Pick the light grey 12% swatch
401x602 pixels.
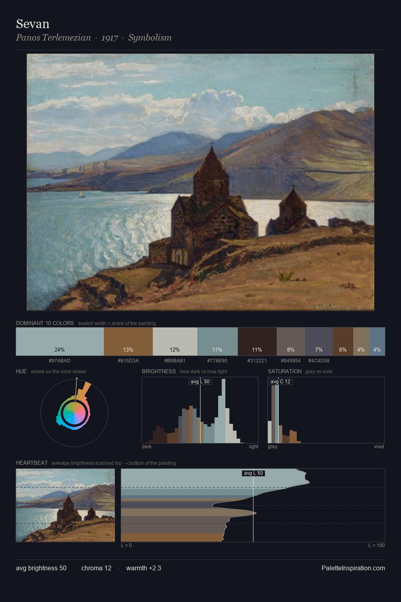coord(175,342)
